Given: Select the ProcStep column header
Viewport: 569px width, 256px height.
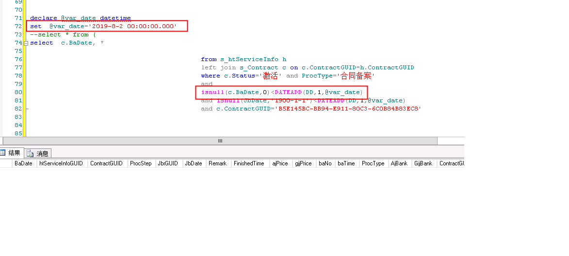Looking at the screenshot, I should coord(141,163).
